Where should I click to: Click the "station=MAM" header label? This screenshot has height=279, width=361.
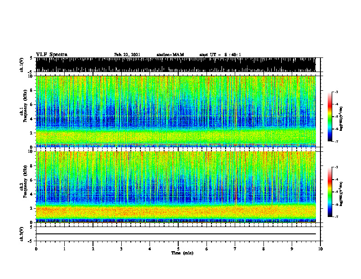pos(170,55)
